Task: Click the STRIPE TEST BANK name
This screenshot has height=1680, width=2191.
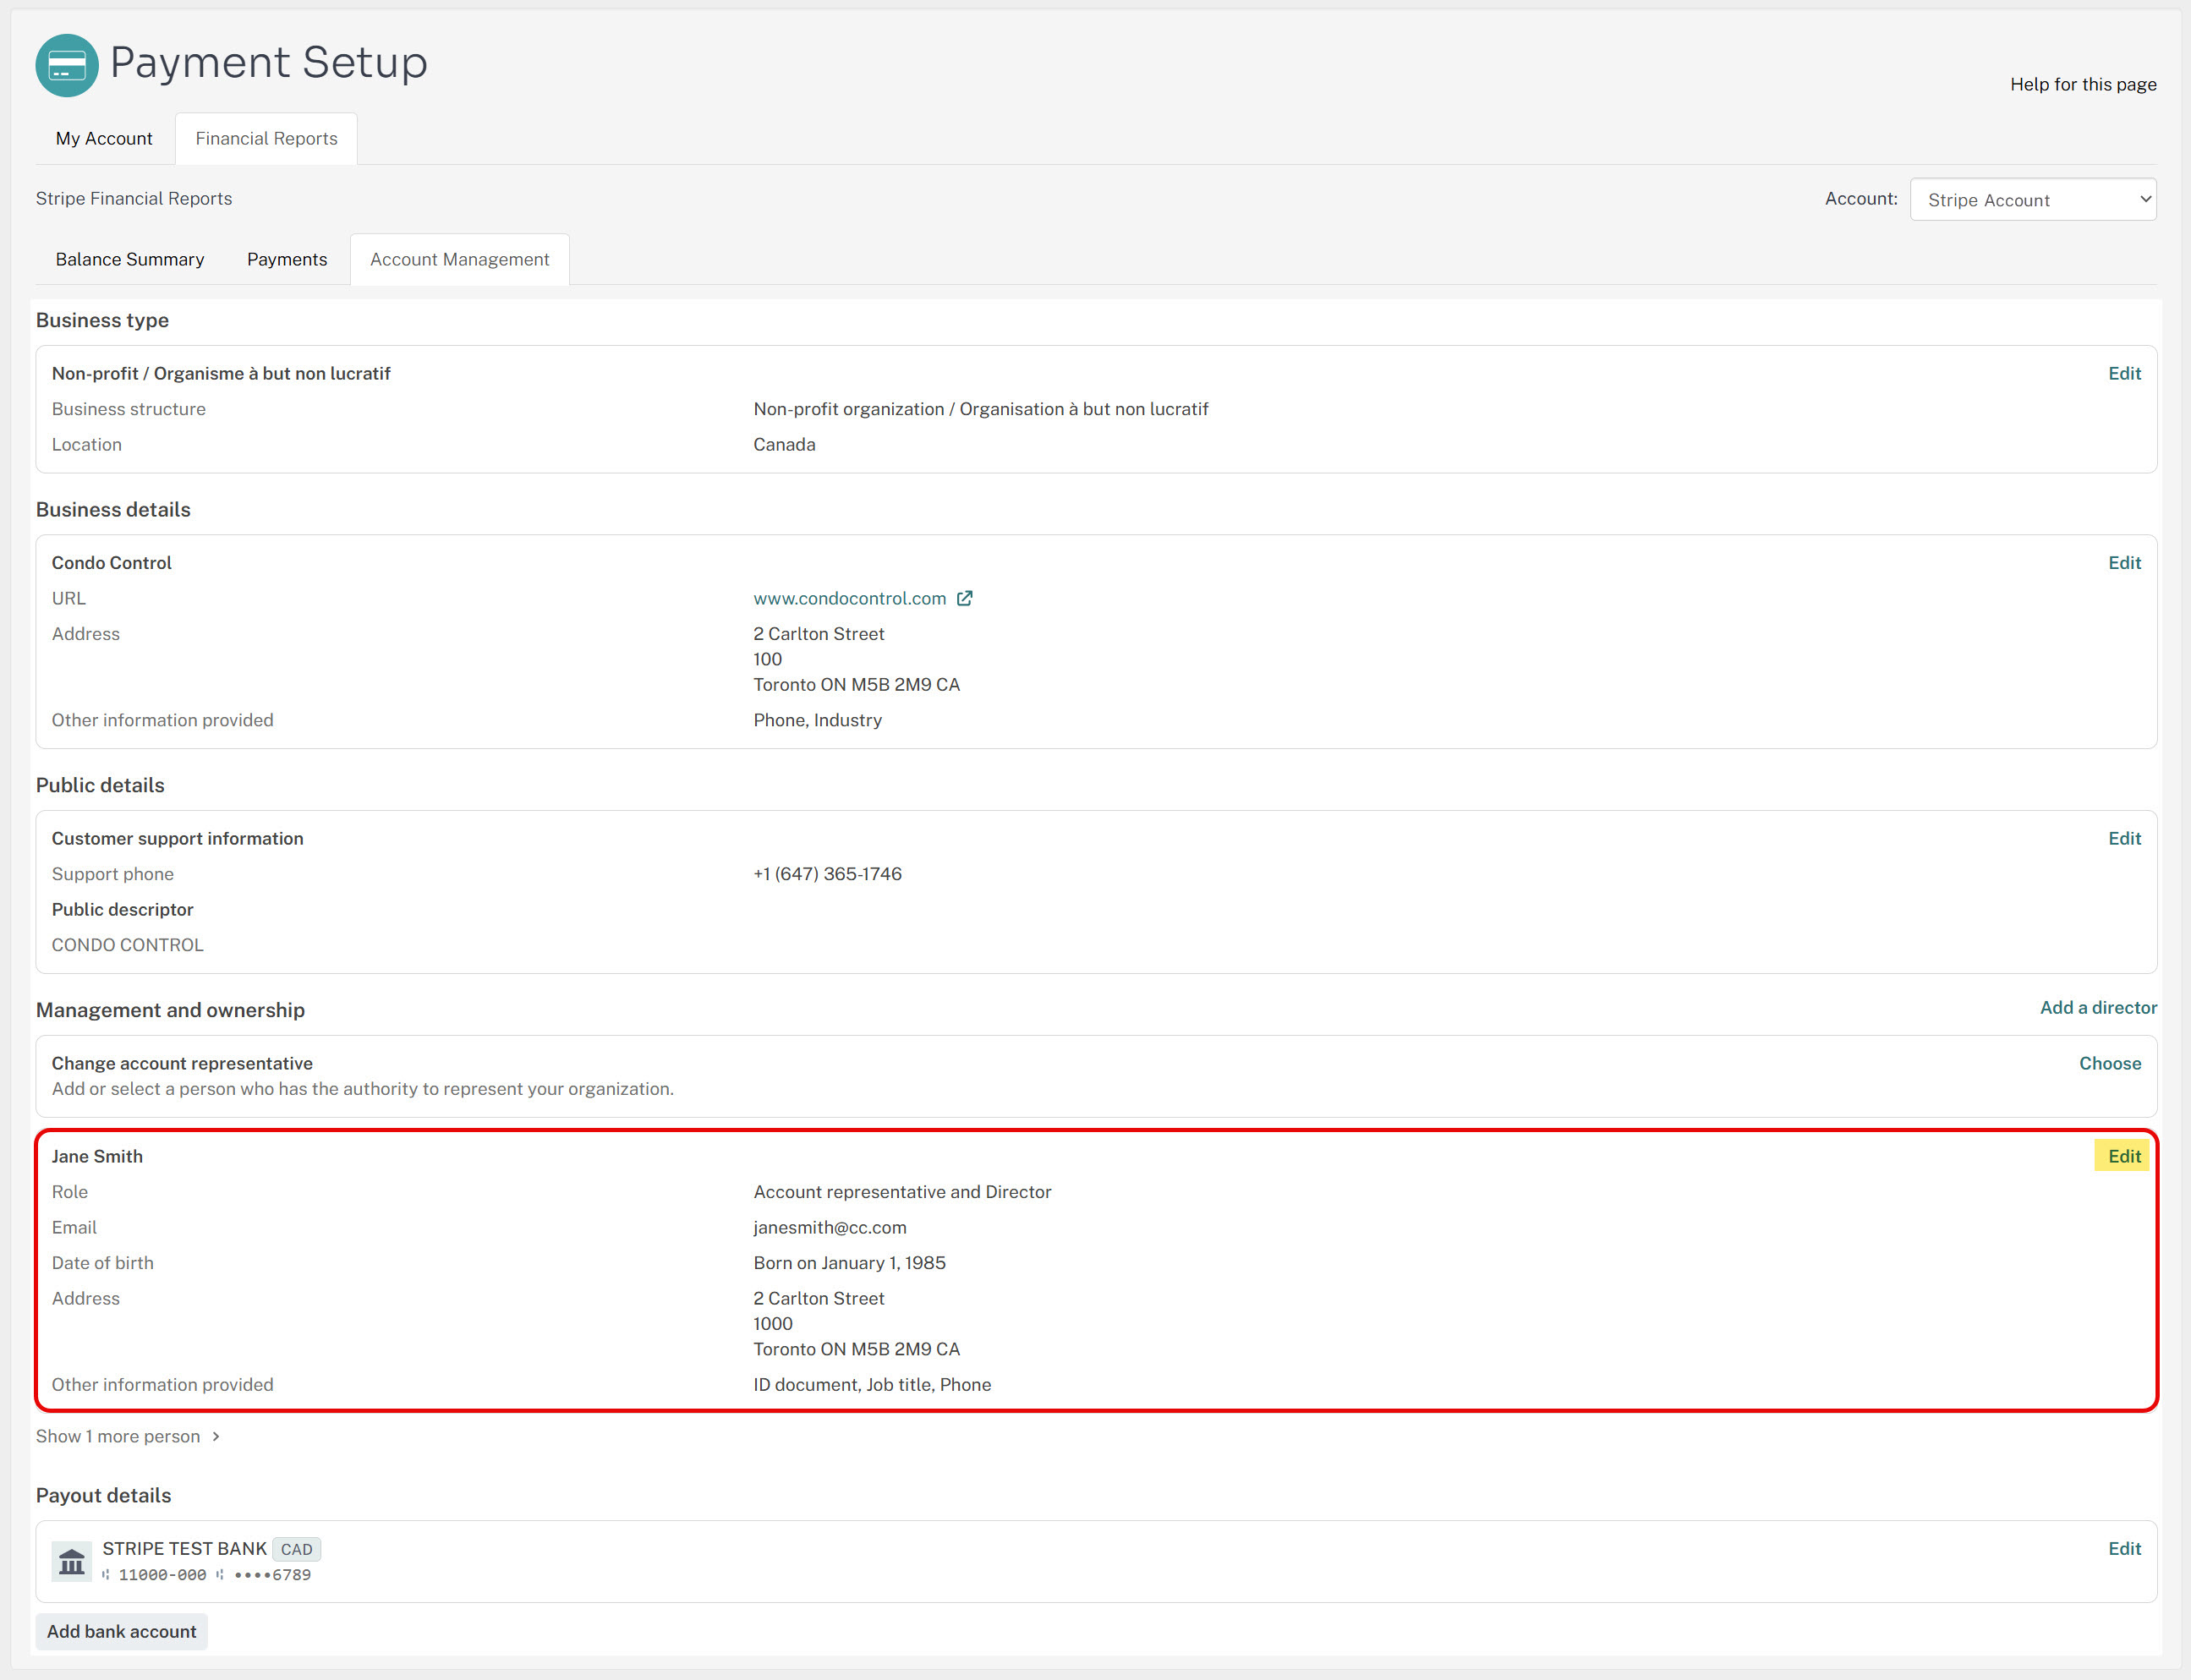Action: [x=184, y=1548]
